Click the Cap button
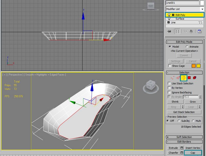 pyautogui.click(x=193, y=153)
